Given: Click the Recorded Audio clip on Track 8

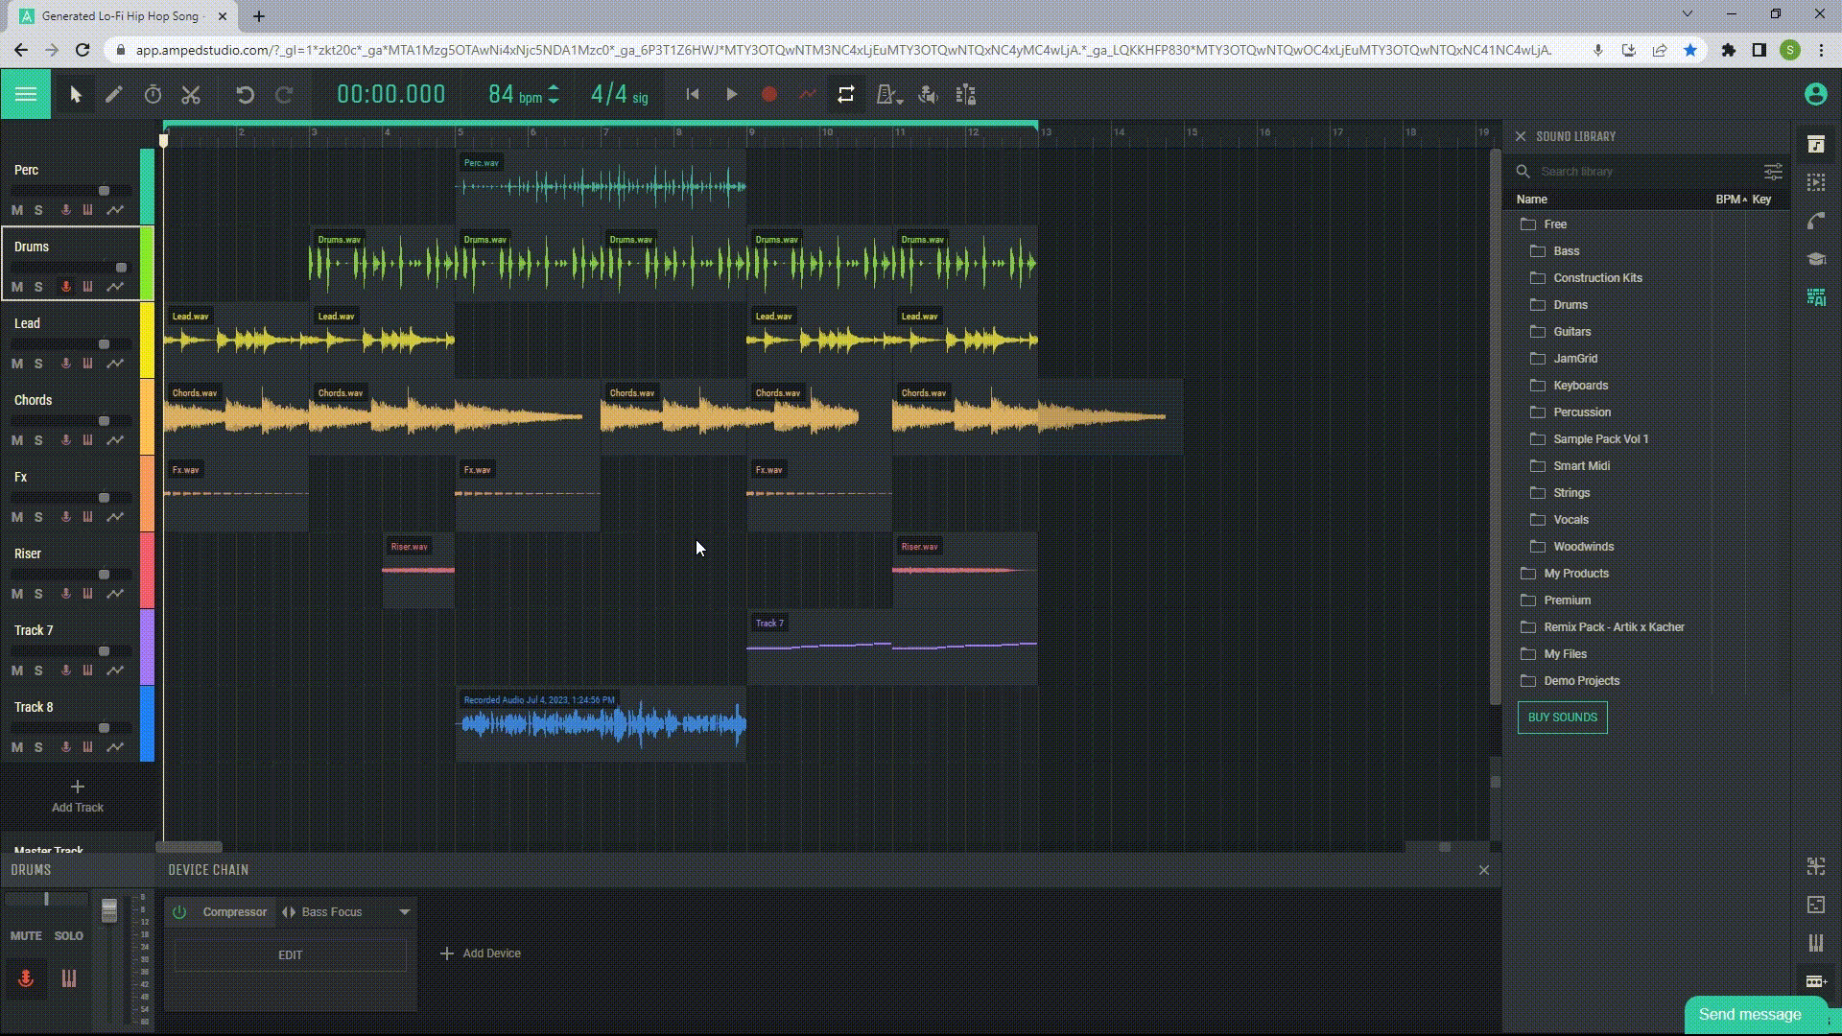Looking at the screenshot, I should [x=602, y=721].
